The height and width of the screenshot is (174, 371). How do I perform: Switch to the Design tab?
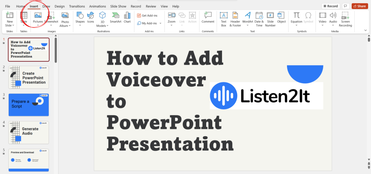pos(60,7)
